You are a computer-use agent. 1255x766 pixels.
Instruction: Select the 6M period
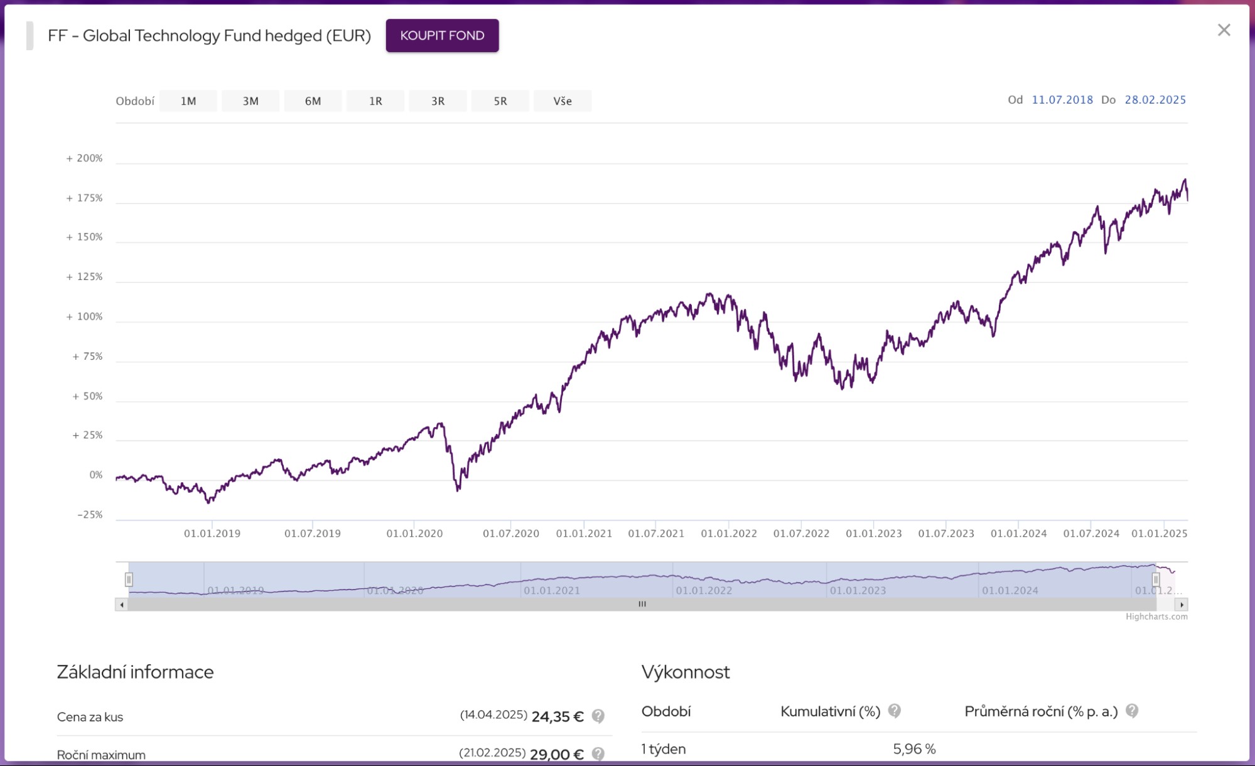[312, 100]
